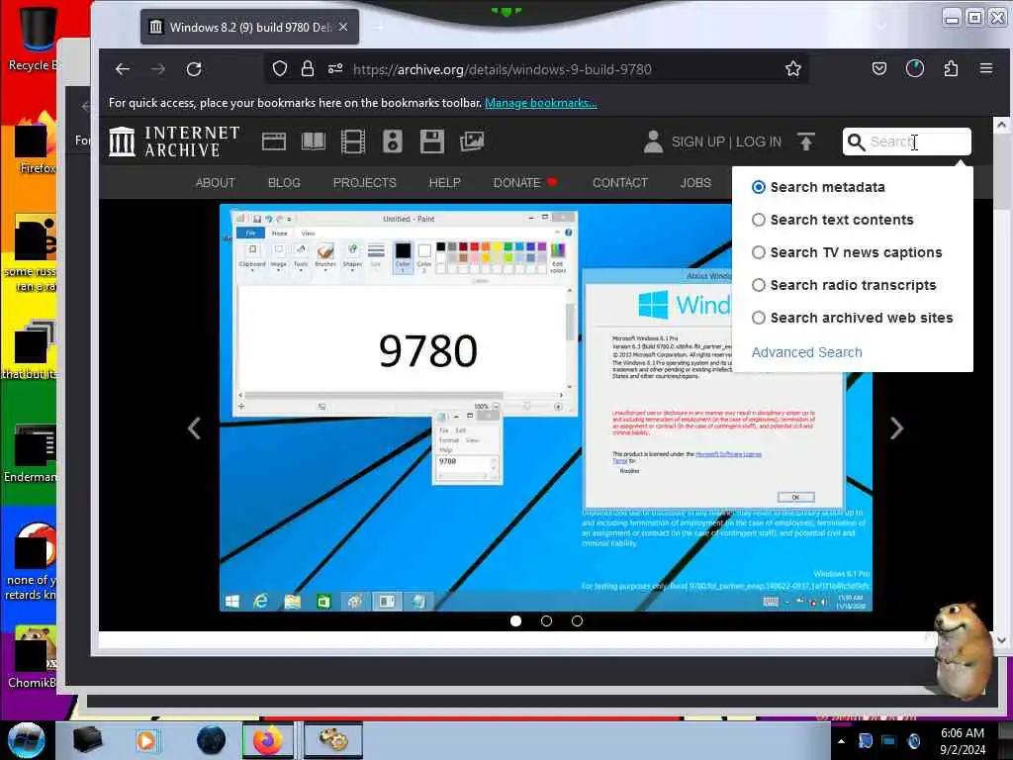Click the taskbar clock showing 6:06 AM

pos(962,740)
